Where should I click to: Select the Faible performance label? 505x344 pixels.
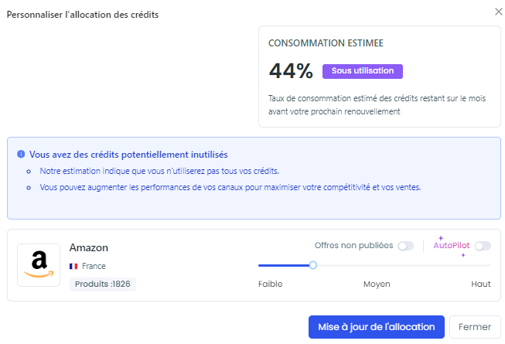point(270,284)
